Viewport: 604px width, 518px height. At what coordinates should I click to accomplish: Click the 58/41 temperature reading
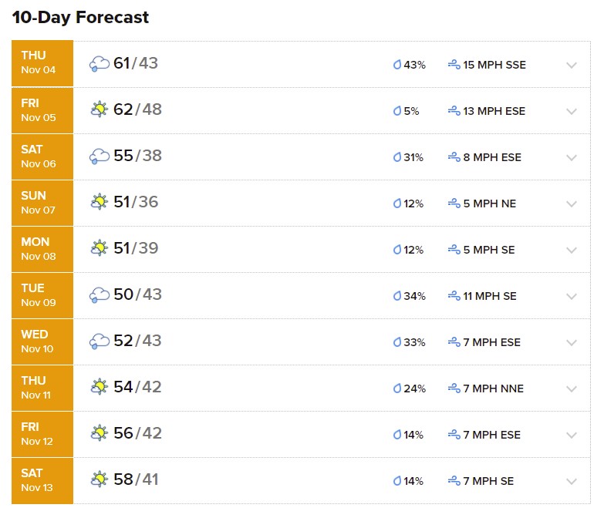coord(136,479)
